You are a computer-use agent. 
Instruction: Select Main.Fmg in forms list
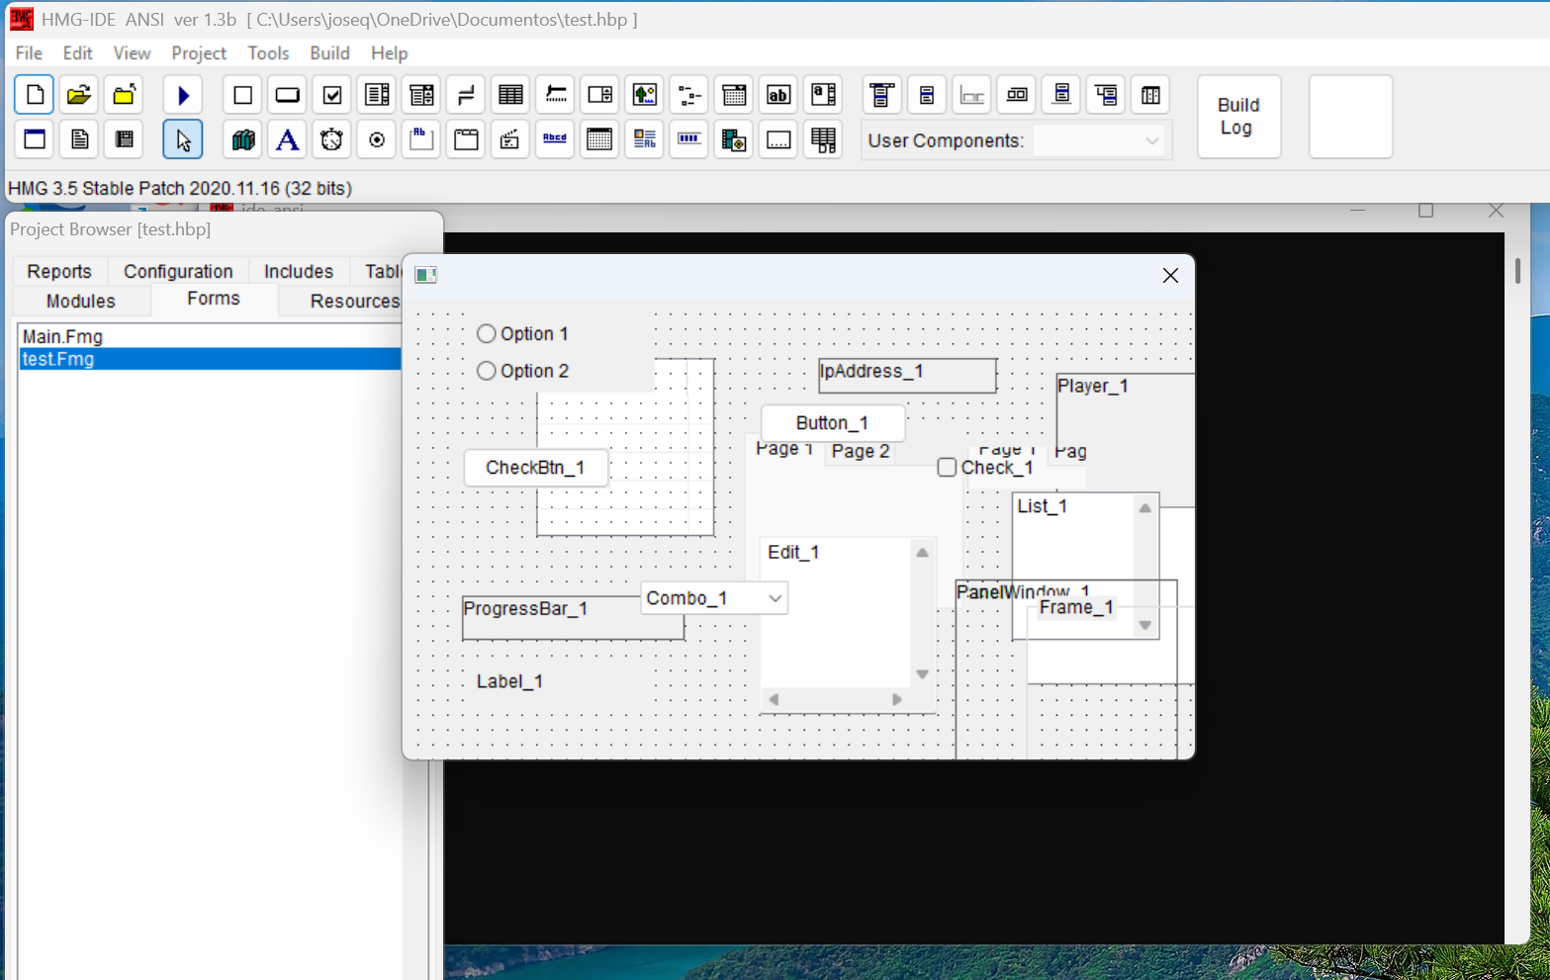pyautogui.click(x=62, y=337)
